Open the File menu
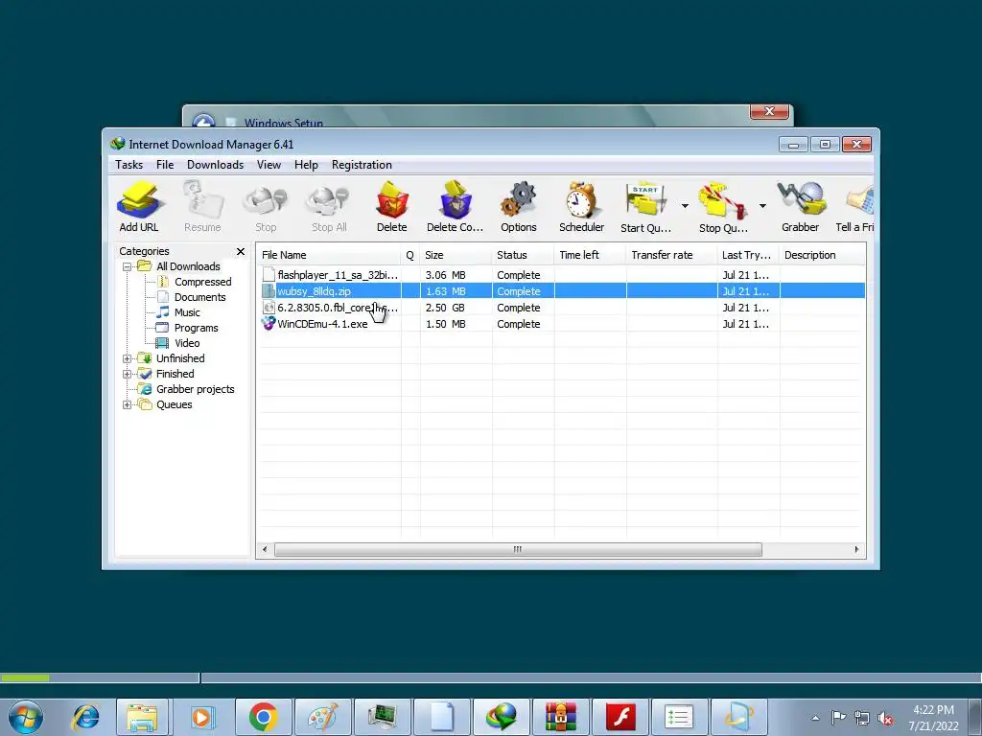 pyautogui.click(x=165, y=165)
